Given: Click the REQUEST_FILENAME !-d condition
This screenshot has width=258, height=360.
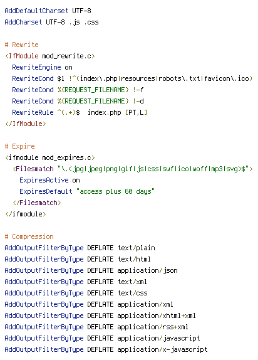Looking at the screenshot, I should click(x=78, y=101).
